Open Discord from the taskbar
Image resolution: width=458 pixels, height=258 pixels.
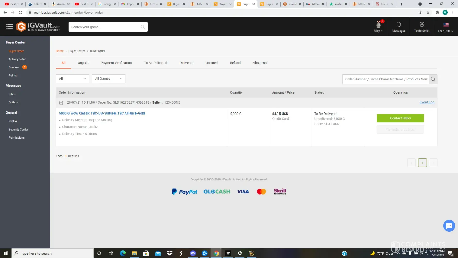click(x=193, y=253)
